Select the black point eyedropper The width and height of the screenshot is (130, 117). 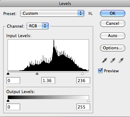[x=104, y=60]
